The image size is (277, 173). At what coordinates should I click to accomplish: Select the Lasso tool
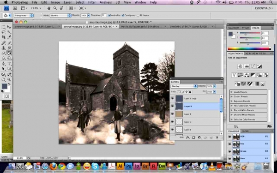click(x=3, y=32)
